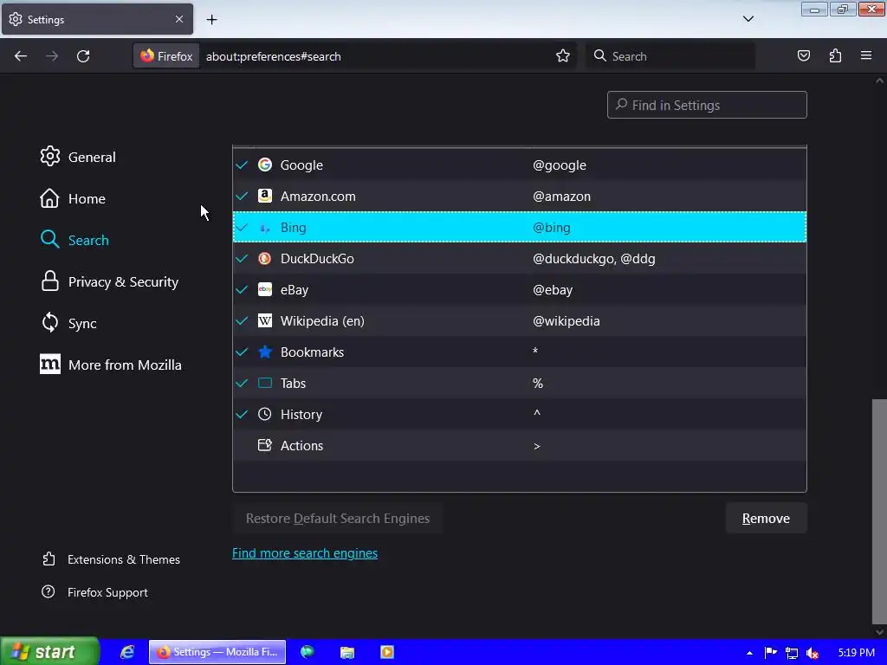Image resolution: width=887 pixels, height=665 pixels.
Task: Open the media player taskbar icon
Action: tap(387, 652)
